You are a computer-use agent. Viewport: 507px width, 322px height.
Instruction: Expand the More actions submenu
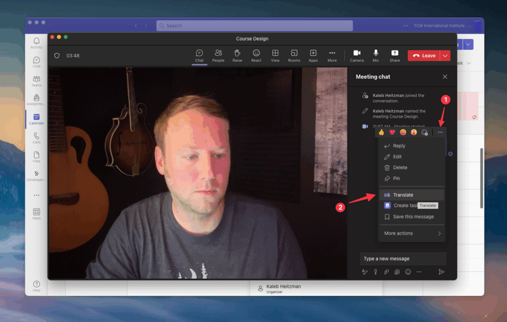[412, 233]
